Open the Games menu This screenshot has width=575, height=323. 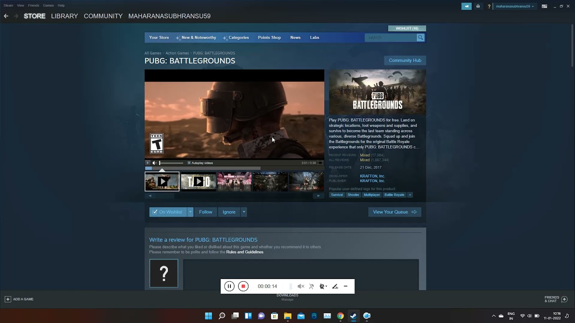(x=49, y=5)
